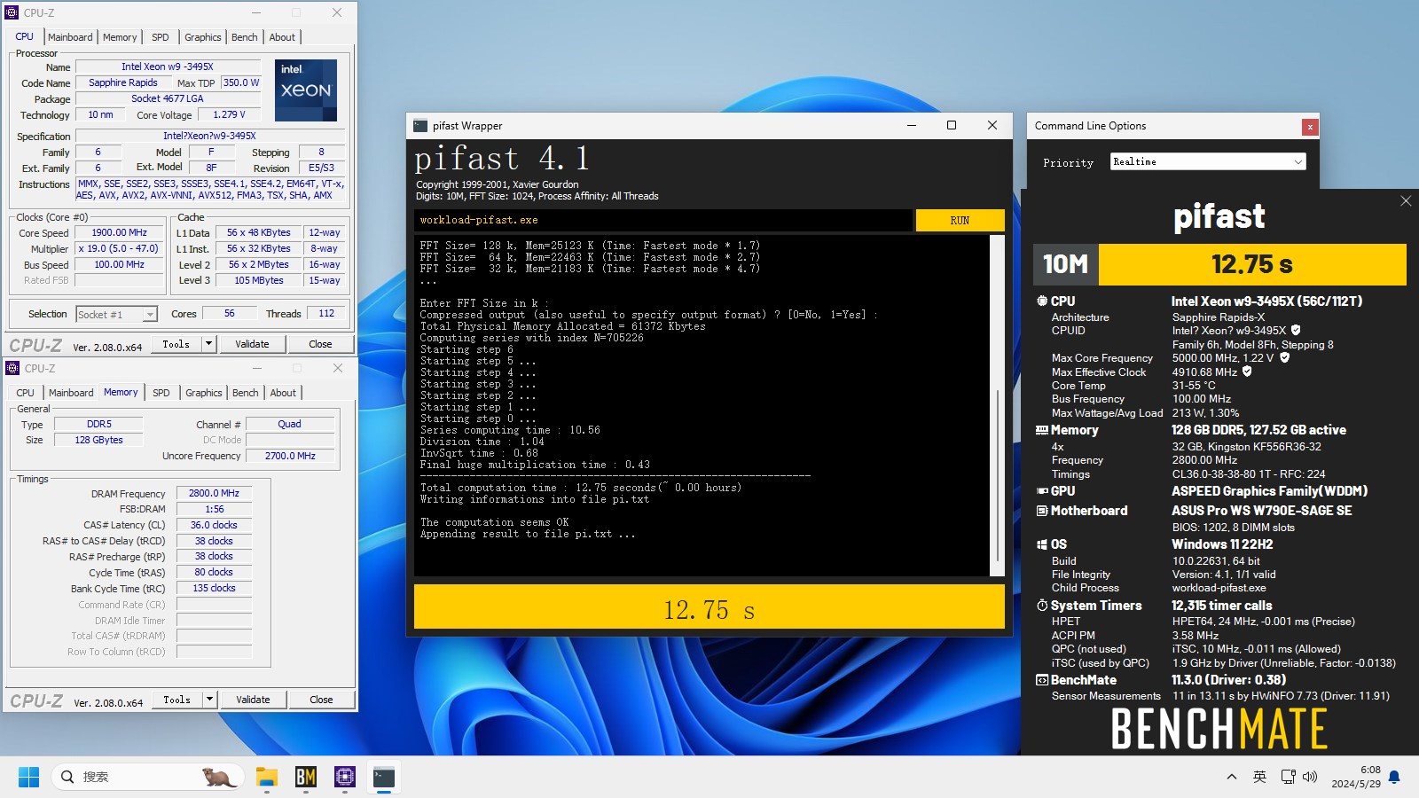The height and width of the screenshot is (798, 1419).
Task: Click the otter image in taskbar search
Action: point(218,778)
